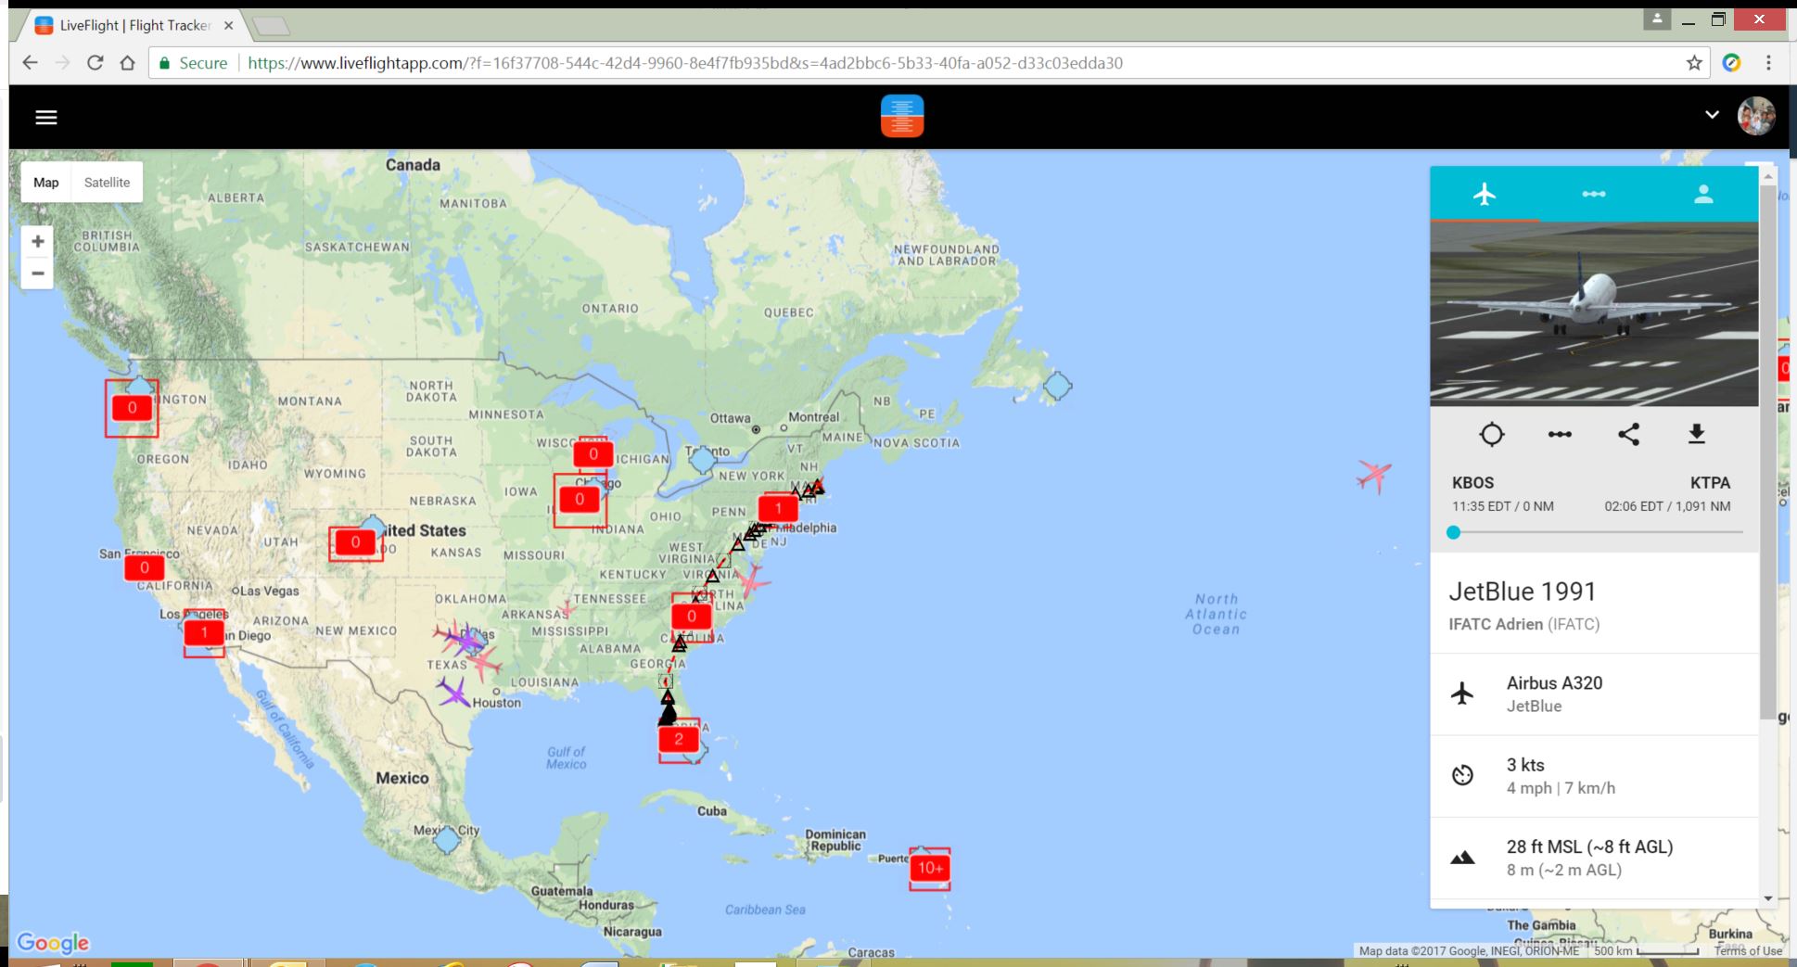Click the blue airport marker on Newfoundland
The height and width of the screenshot is (967, 1797).
1057,386
